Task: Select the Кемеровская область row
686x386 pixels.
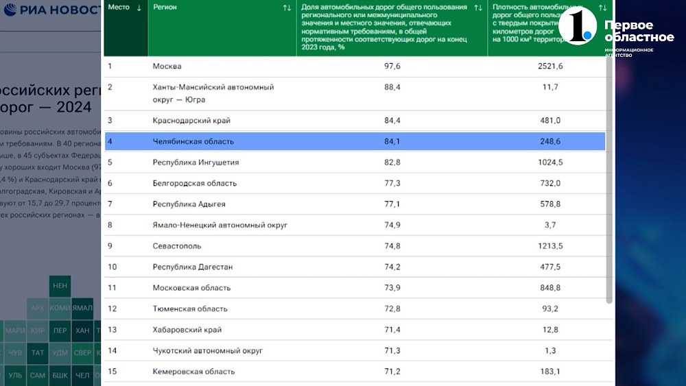Action: [355, 372]
